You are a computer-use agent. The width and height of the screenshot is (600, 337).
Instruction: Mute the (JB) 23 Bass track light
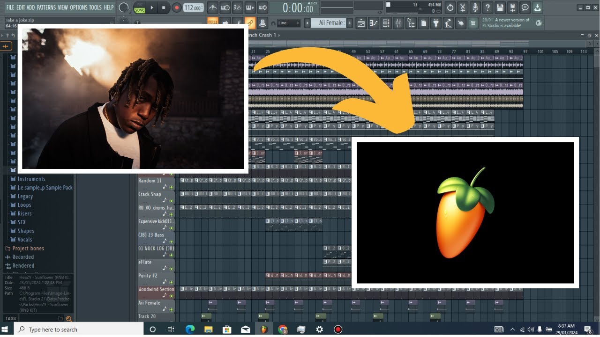[171, 242]
